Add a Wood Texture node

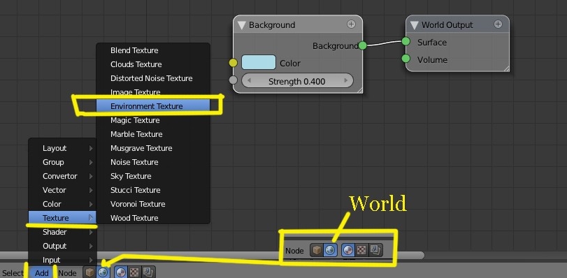point(153,218)
